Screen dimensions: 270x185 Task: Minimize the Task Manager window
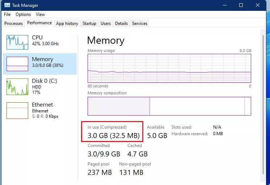[x=225, y=5]
